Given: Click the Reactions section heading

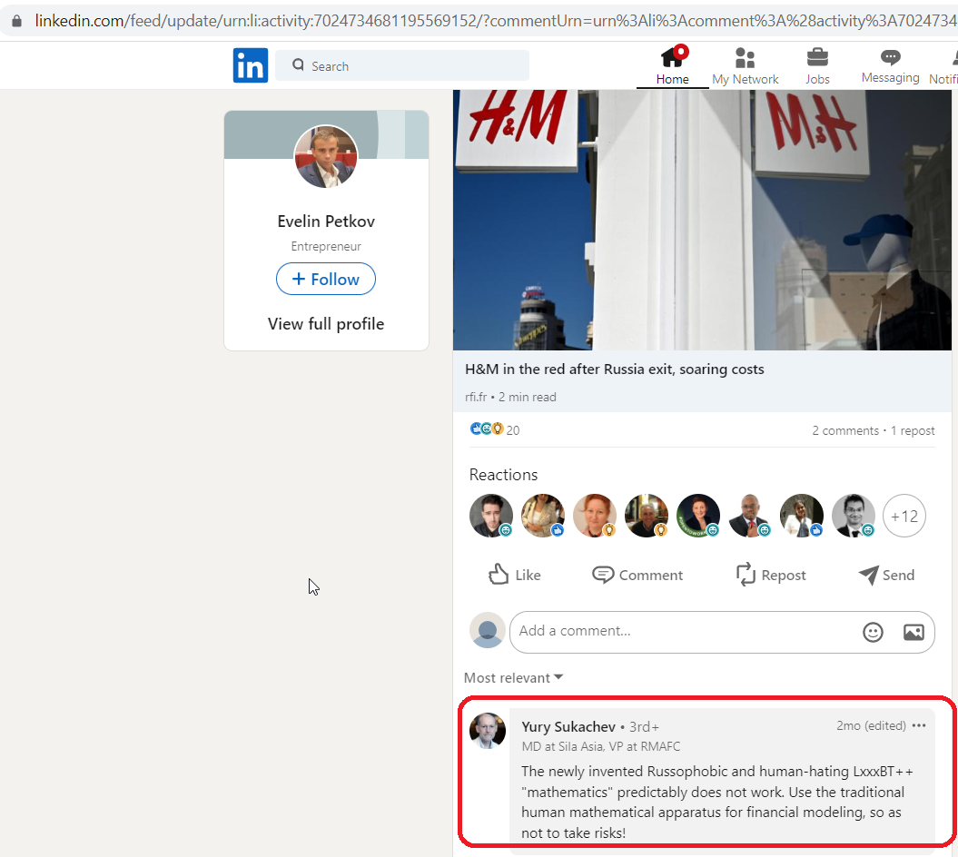Looking at the screenshot, I should [x=503, y=475].
